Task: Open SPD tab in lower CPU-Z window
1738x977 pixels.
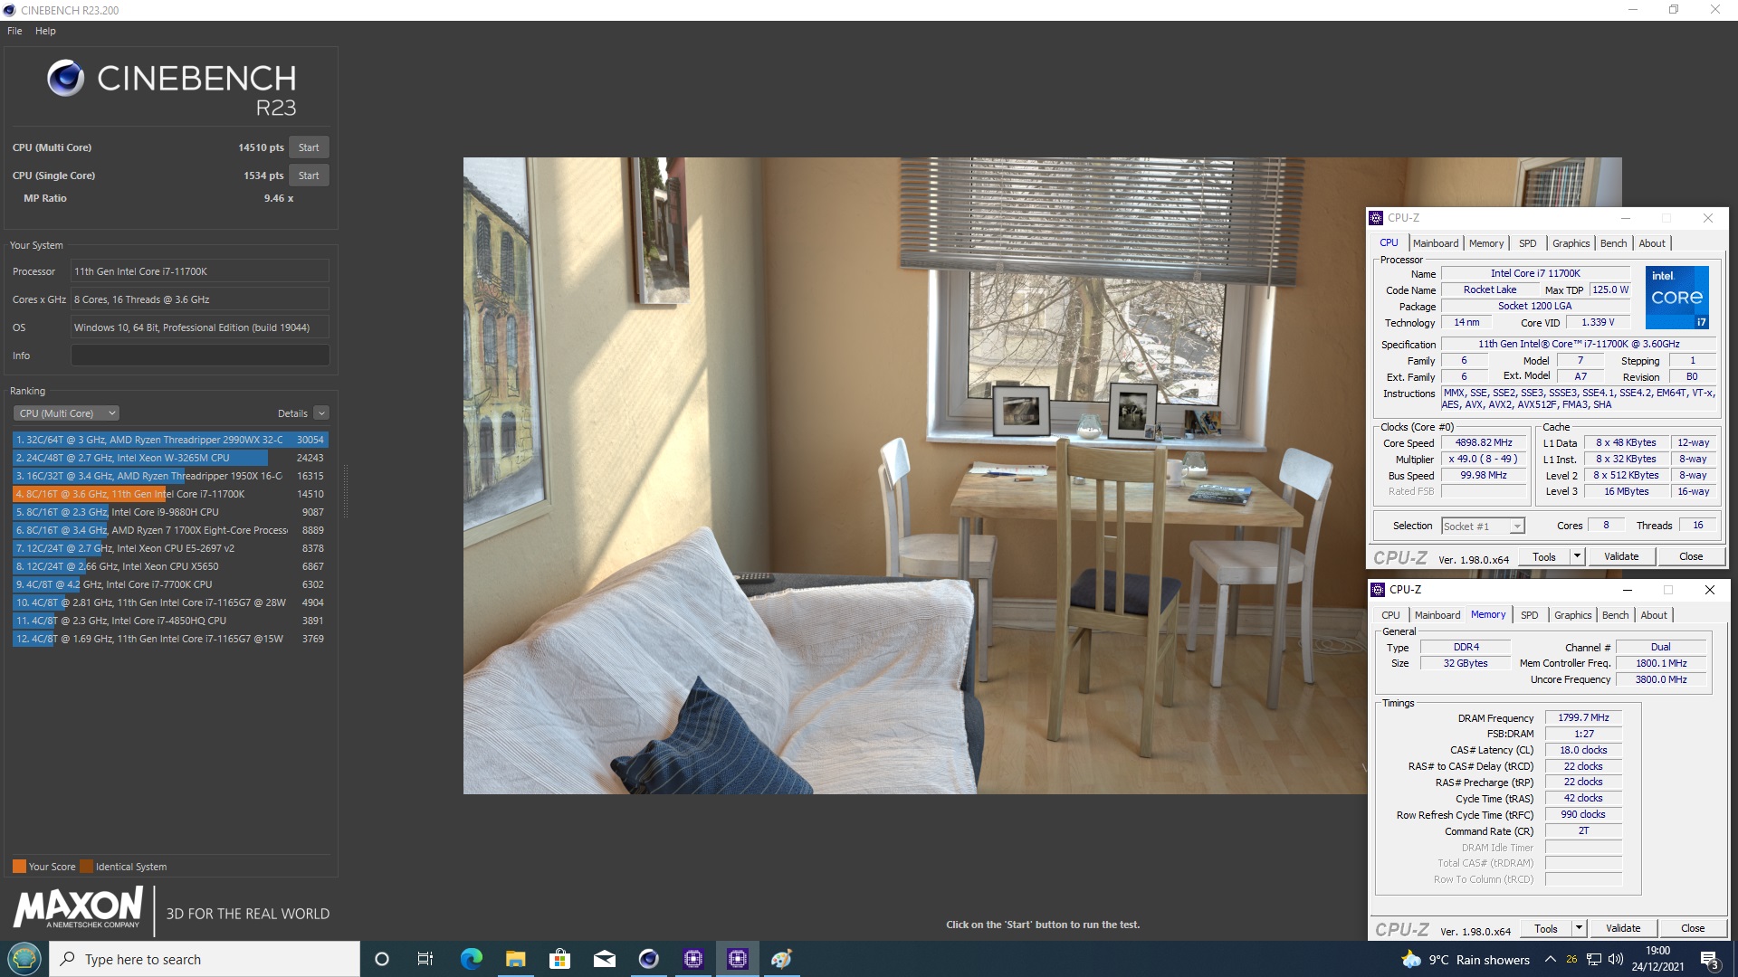Action: (1530, 615)
